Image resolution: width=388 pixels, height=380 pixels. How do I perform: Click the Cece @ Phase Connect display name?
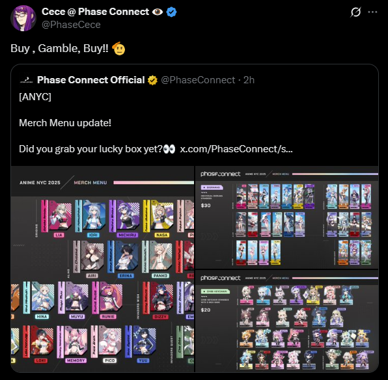coord(95,12)
